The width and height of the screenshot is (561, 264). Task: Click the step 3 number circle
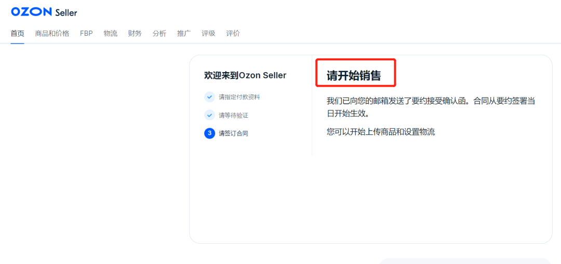[x=209, y=133]
